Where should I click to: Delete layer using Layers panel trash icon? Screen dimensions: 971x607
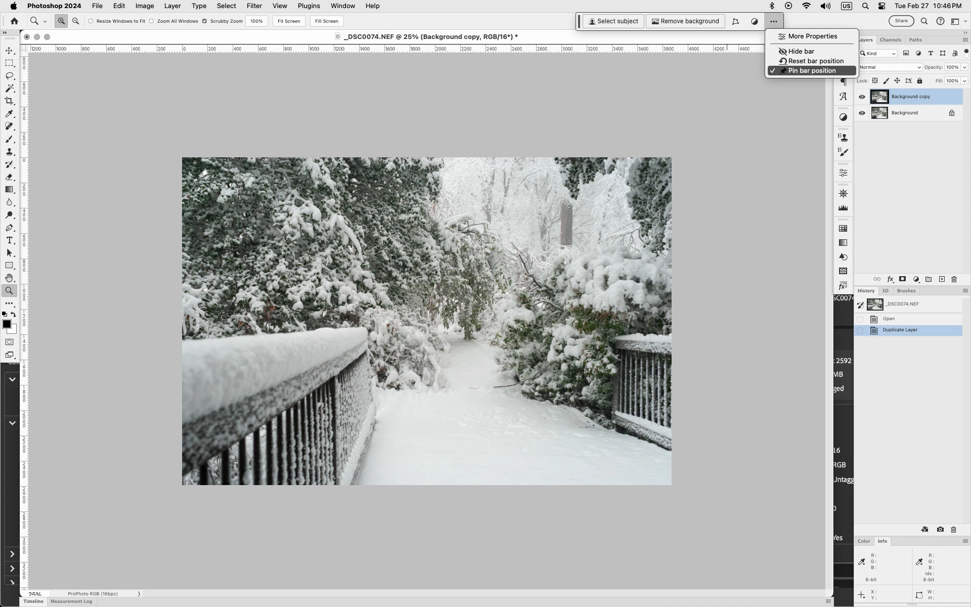pyautogui.click(x=954, y=279)
